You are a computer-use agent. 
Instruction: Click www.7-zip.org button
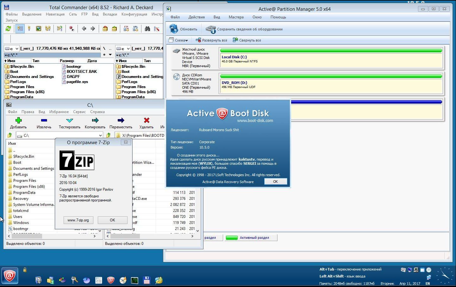(x=78, y=220)
